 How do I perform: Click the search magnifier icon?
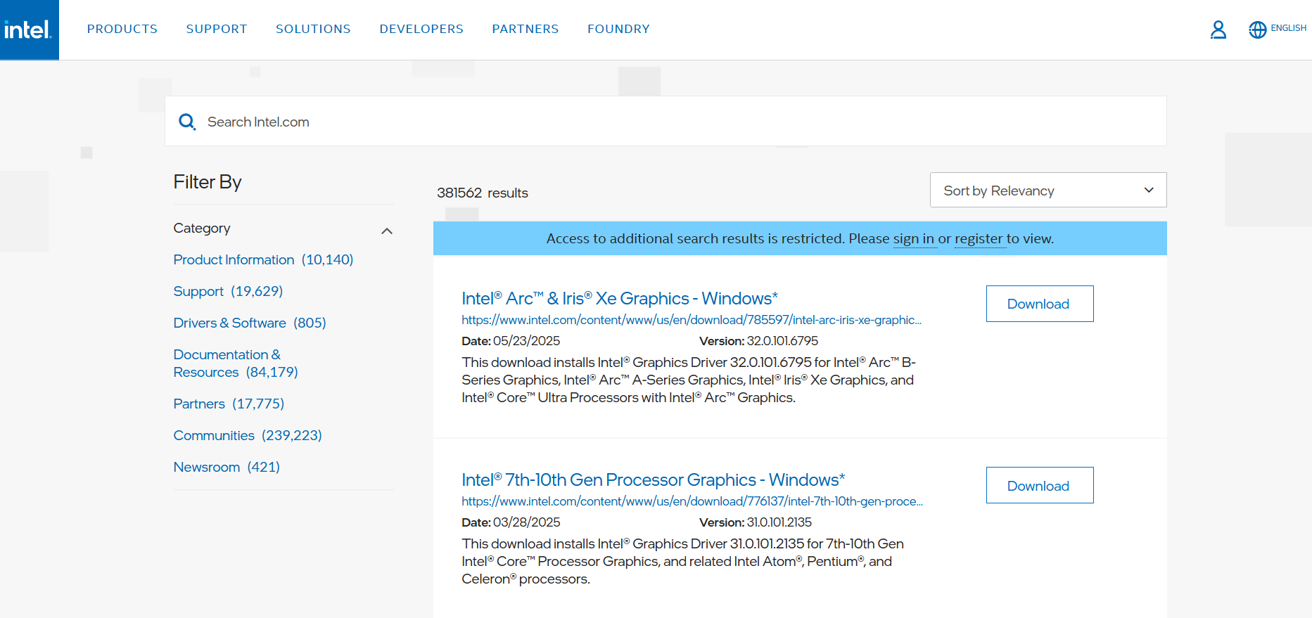point(187,122)
